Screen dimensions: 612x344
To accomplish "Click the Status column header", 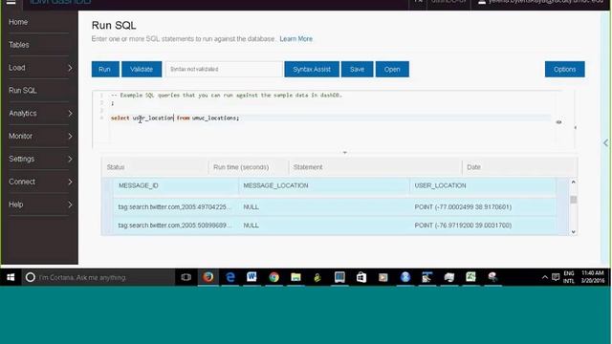I will [116, 167].
